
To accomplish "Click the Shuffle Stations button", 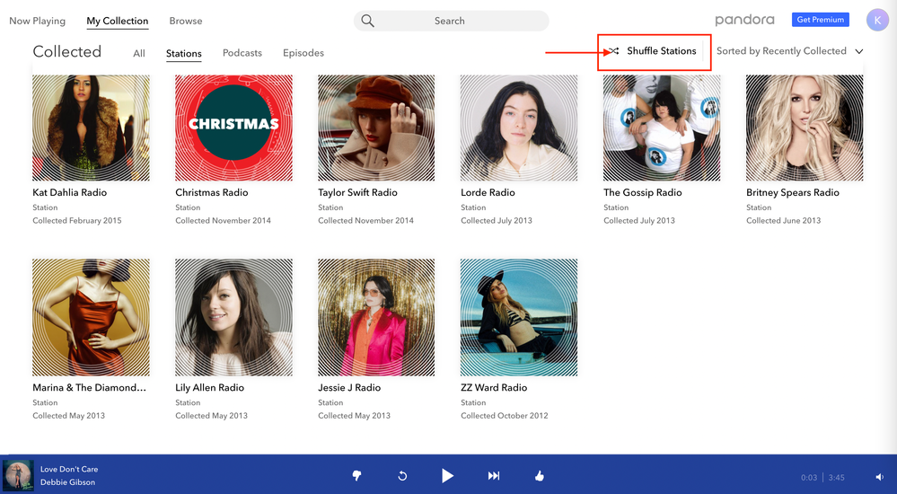I will 654,51.
